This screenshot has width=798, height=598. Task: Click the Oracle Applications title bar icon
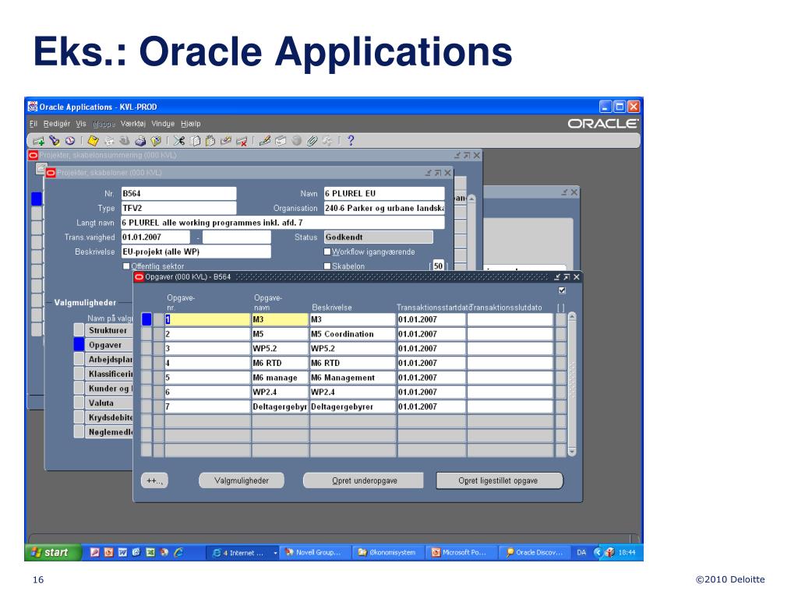click(x=33, y=106)
